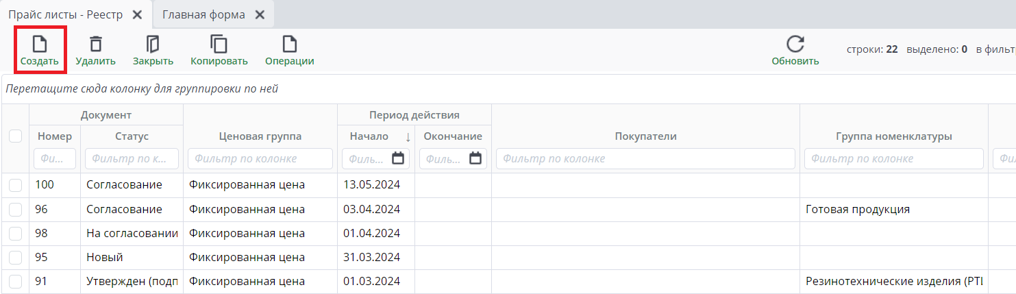Close the Прайс листы - Реестр tab

pos(137,14)
